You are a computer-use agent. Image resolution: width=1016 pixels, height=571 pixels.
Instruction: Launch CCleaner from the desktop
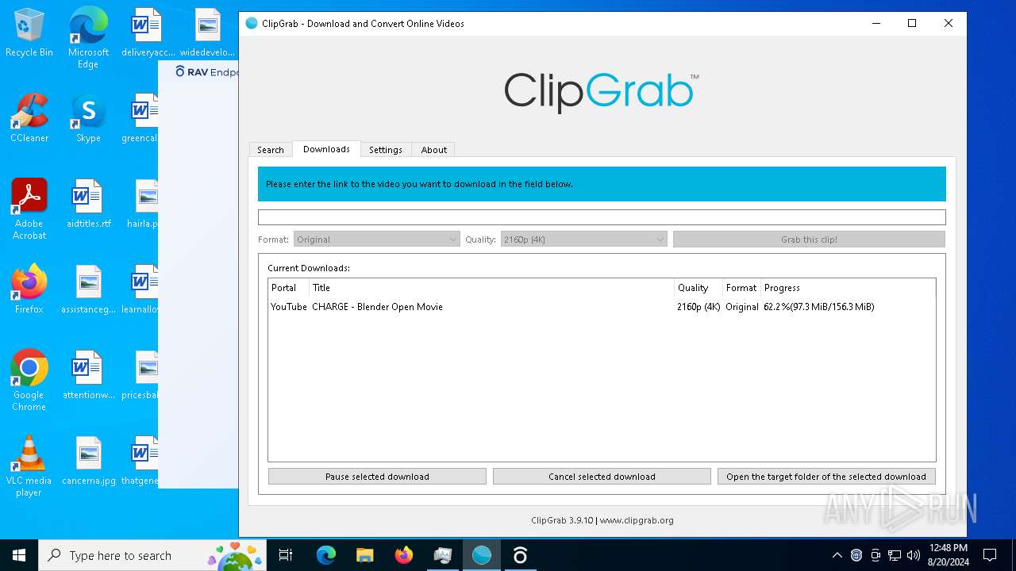29,118
